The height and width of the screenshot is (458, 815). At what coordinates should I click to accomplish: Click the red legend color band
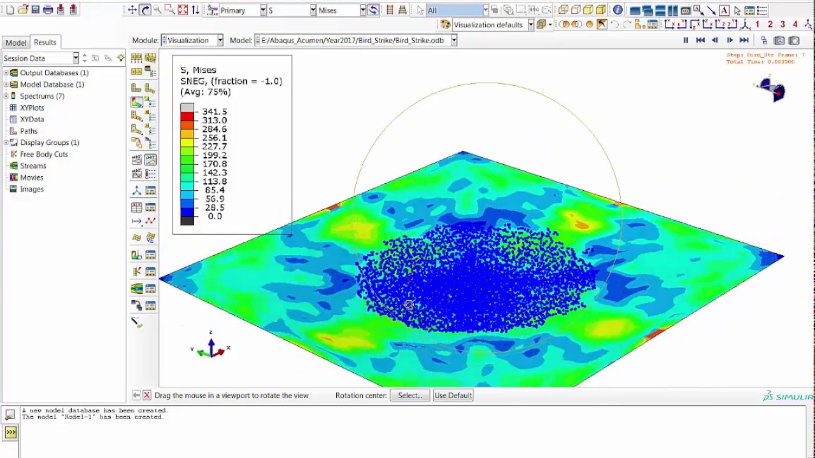[x=187, y=116]
